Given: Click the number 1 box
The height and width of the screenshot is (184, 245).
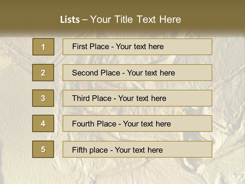Looking at the screenshot, I should click(x=43, y=47).
